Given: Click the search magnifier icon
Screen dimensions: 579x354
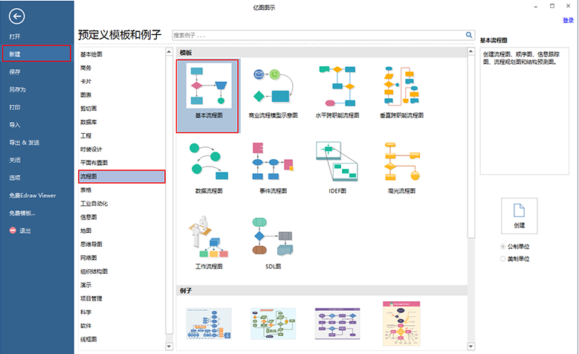Looking at the screenshot, I should 469,35.
